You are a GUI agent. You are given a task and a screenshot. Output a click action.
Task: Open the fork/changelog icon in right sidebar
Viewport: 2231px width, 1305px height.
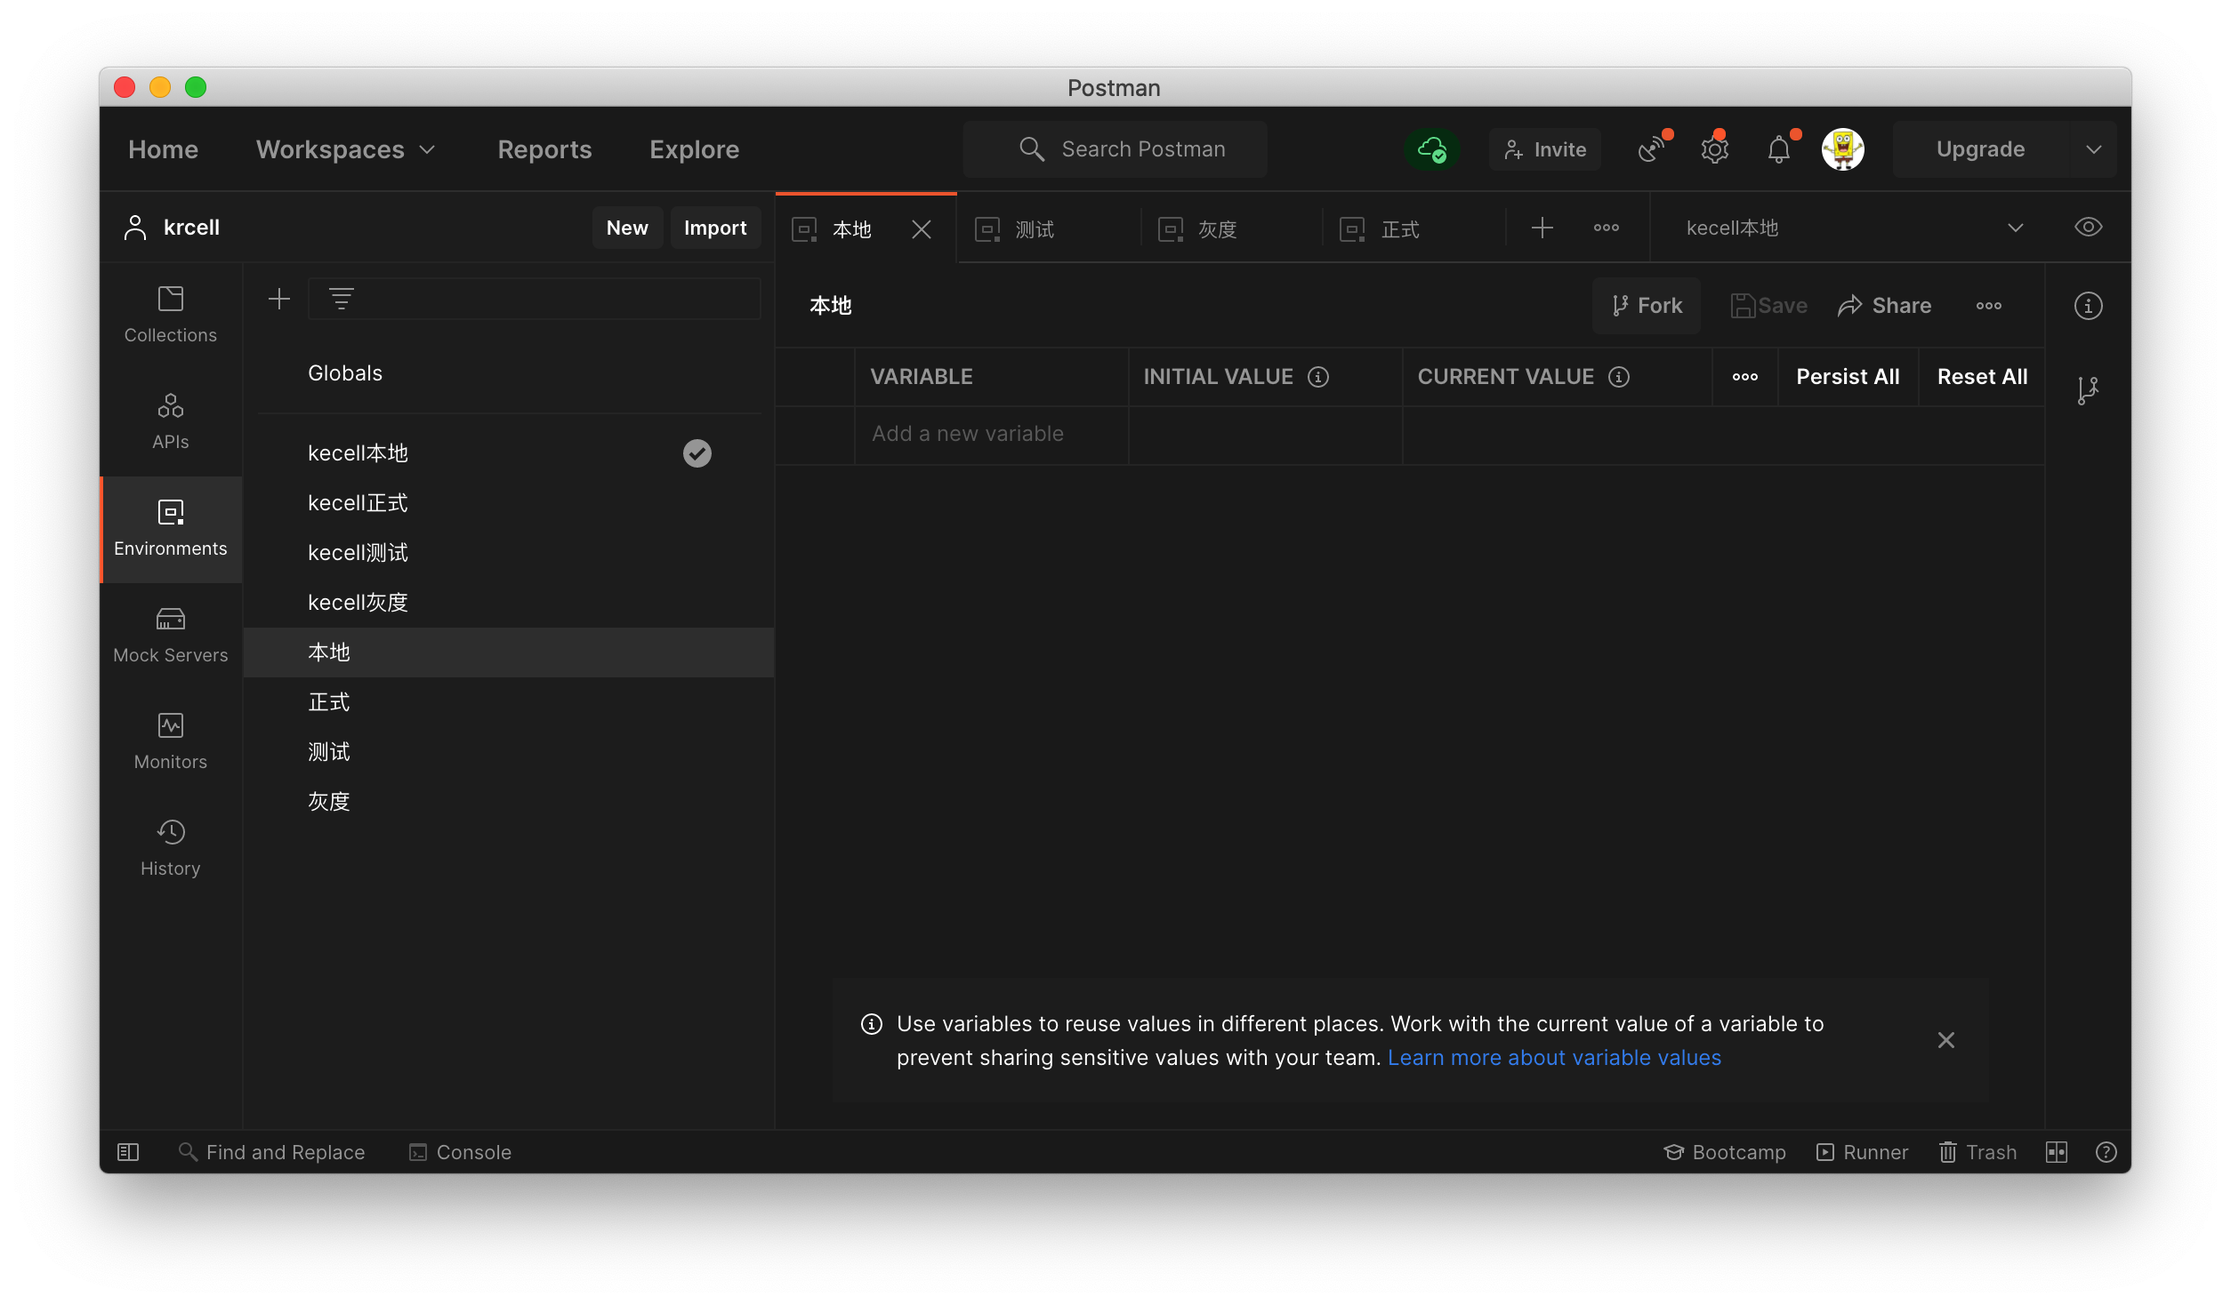click(2088, 389)
